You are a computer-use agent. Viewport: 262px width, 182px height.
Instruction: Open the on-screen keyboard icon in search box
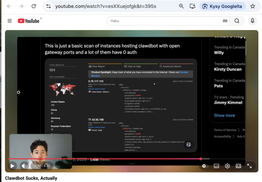click(x=225, y=21)
